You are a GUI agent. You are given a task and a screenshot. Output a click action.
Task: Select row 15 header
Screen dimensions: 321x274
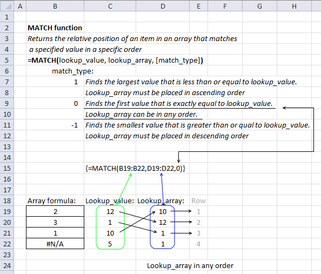tap(7, 168)
